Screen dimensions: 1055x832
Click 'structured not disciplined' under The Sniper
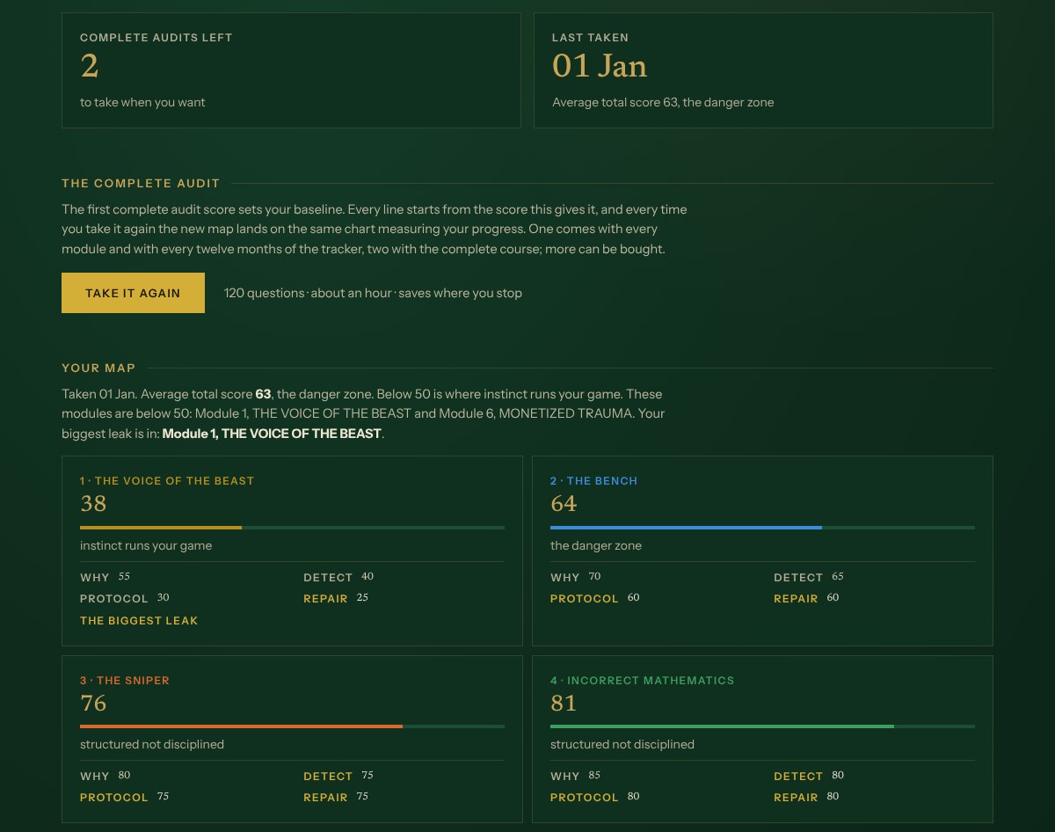tap(152, 745)
